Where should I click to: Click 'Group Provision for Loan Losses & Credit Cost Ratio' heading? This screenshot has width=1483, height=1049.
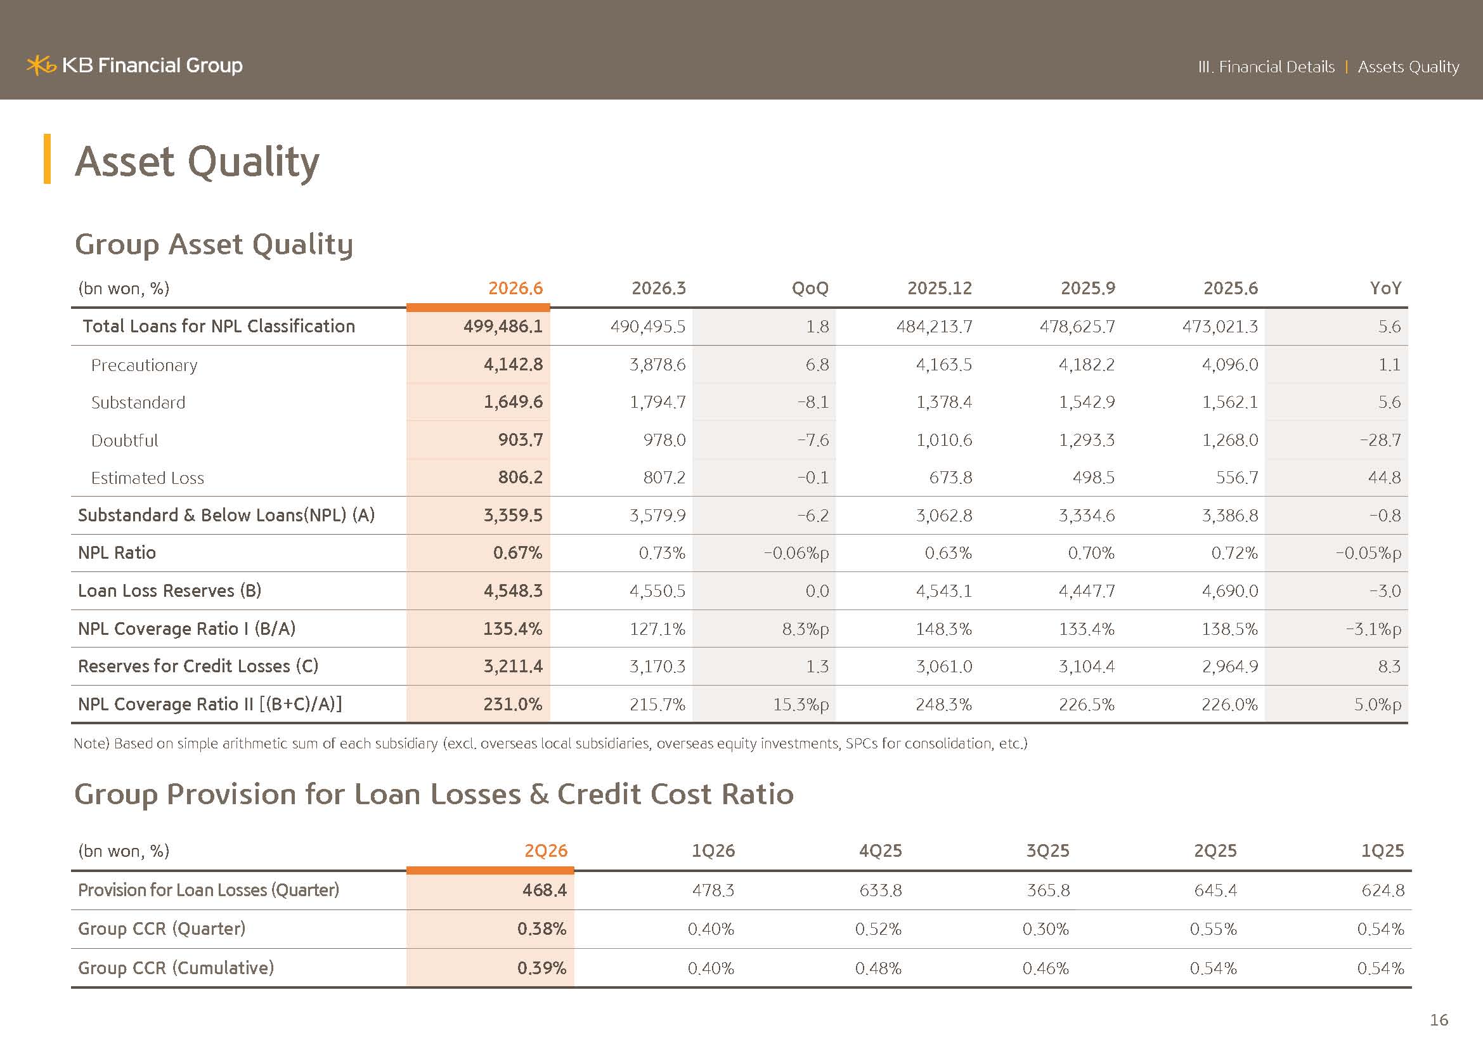tap(434, 795)
